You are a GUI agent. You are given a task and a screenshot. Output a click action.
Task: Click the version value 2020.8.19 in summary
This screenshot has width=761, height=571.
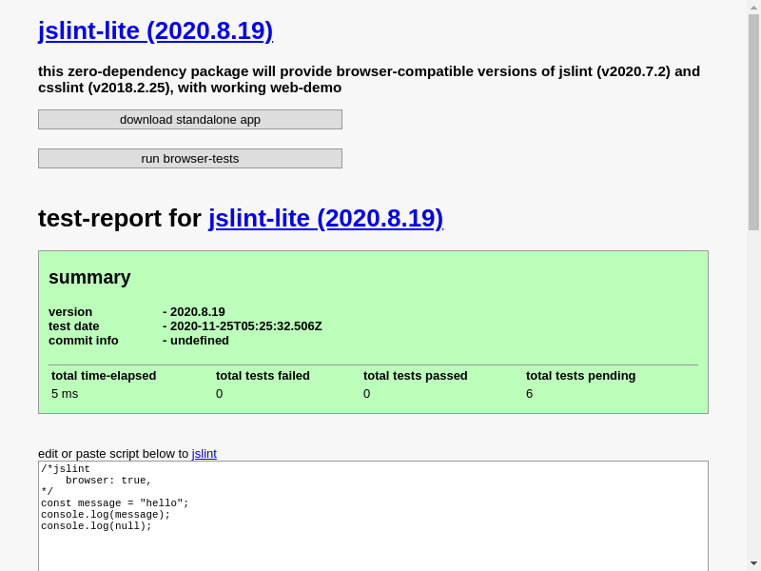pos(196,311)
